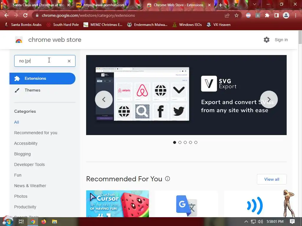Click the address bar URL
This screenshot has width=302, height=226.
tap(88, 15)
